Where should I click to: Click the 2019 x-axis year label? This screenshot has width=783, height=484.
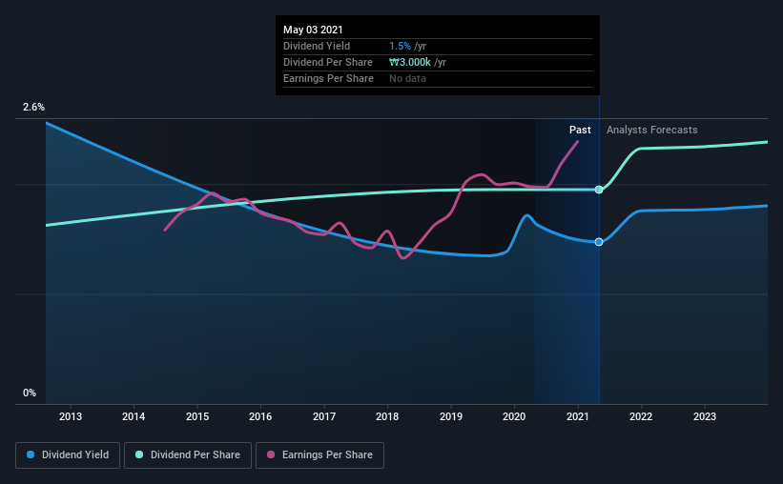(451, 416)
